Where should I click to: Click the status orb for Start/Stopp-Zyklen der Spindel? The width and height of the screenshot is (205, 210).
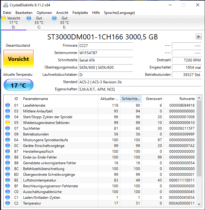tap(8, 117)
